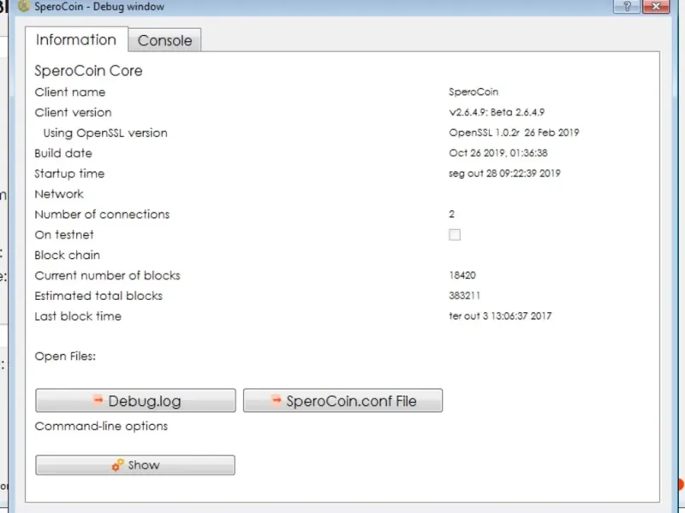Click the Estimated total blocks label
685x513 pixels.
click(98, 296)
